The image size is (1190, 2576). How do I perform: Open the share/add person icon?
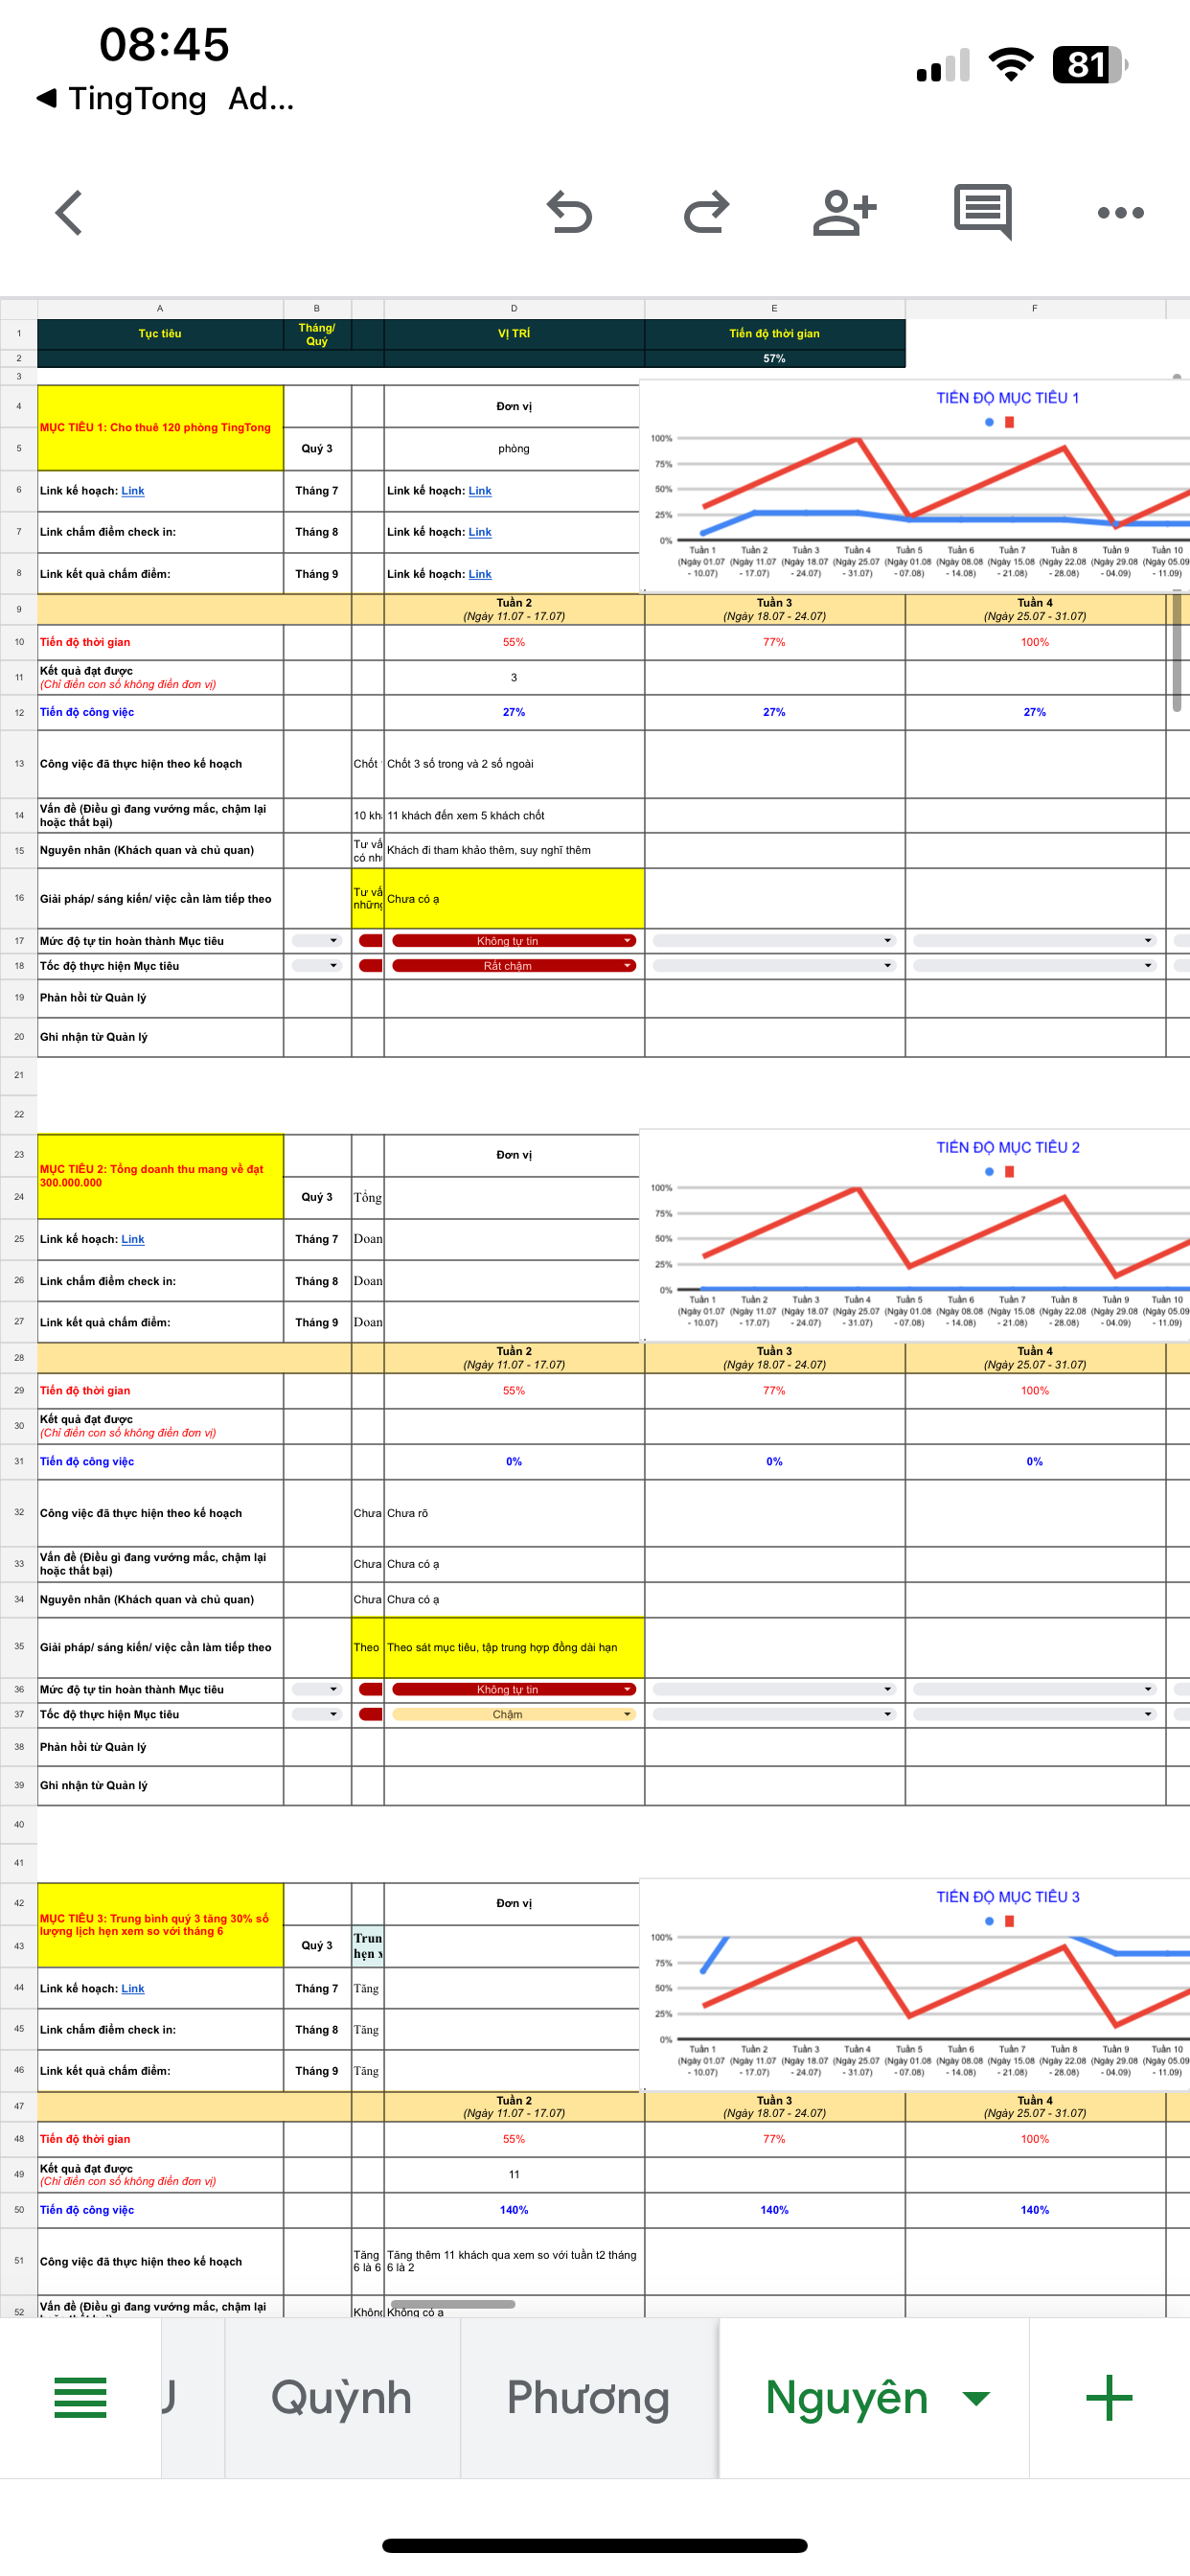coord(844,212)
